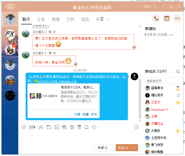Send a file via folder icon
This screenshot has height=156, width=185.
pos(49,127)
